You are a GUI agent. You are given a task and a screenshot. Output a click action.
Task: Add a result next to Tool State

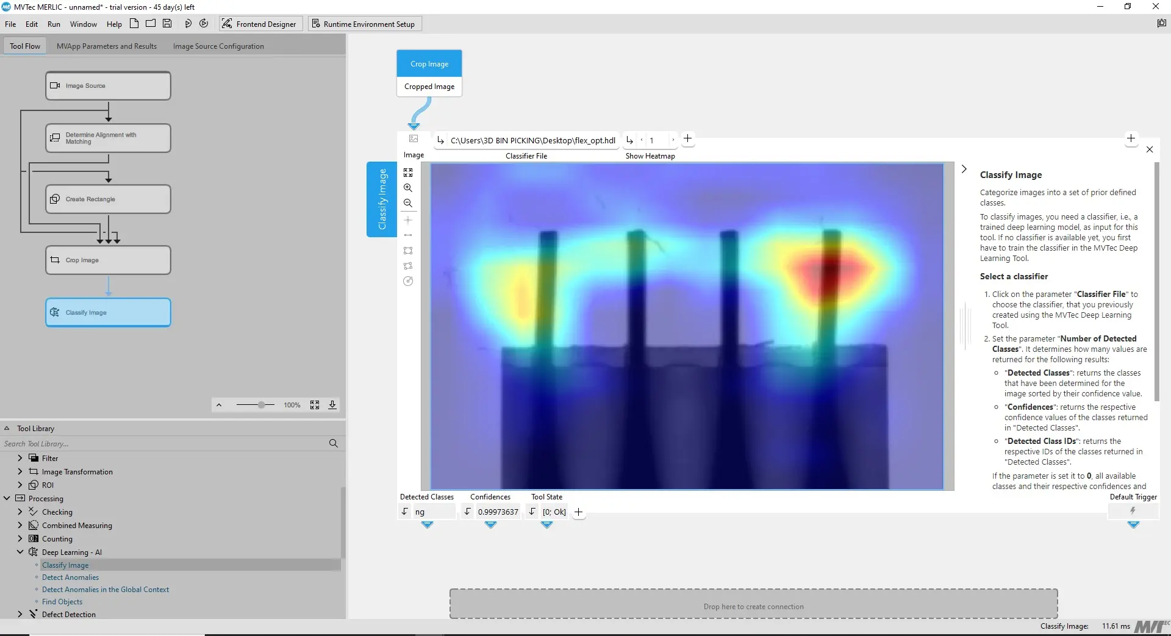pyautogui.click(x=578, y=512)
